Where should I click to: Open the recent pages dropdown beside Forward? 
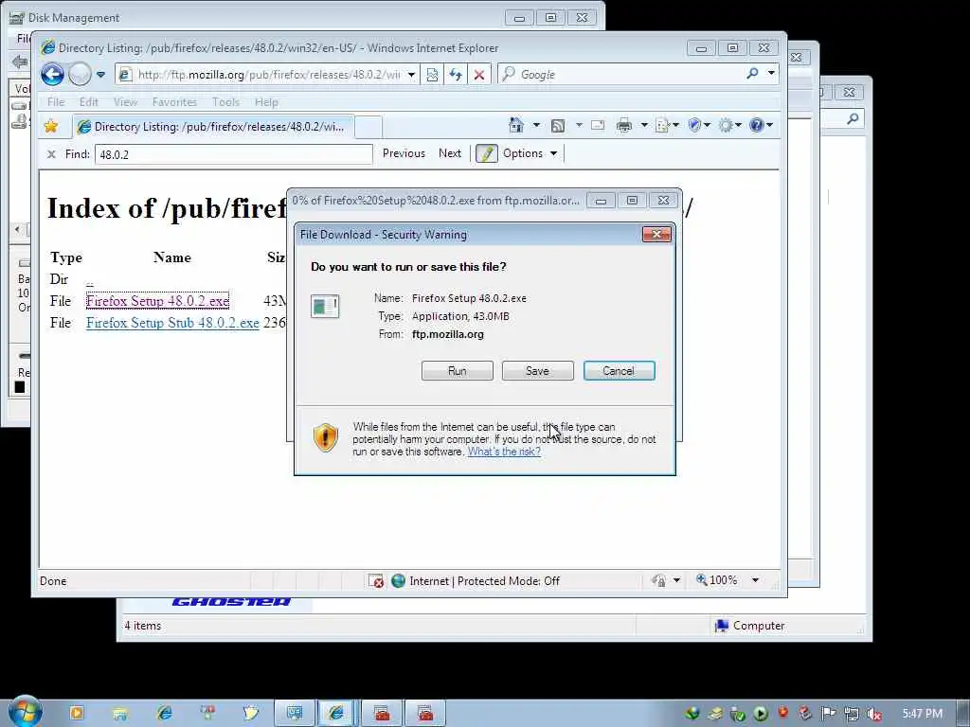[100, 75]
